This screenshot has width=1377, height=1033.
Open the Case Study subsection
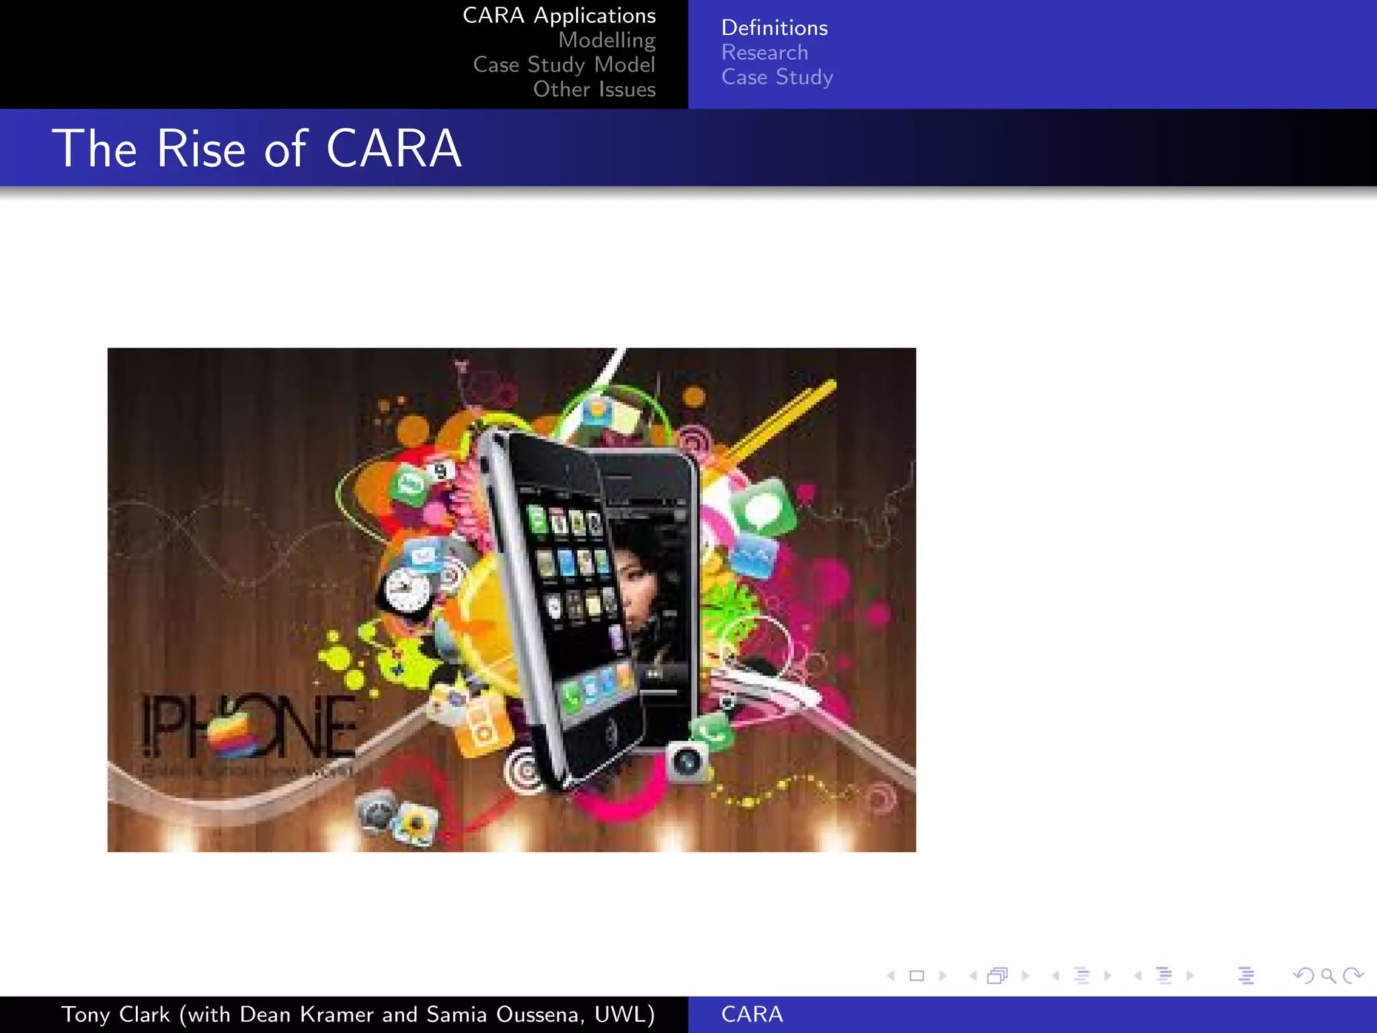(x=777, y=77)
